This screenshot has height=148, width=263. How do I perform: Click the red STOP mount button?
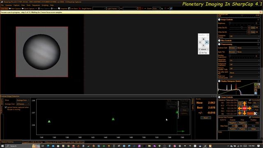[x=245, y=109]
